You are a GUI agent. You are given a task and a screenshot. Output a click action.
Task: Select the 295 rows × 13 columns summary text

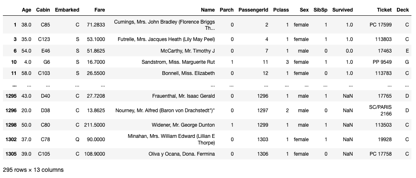tap(33, 170)
